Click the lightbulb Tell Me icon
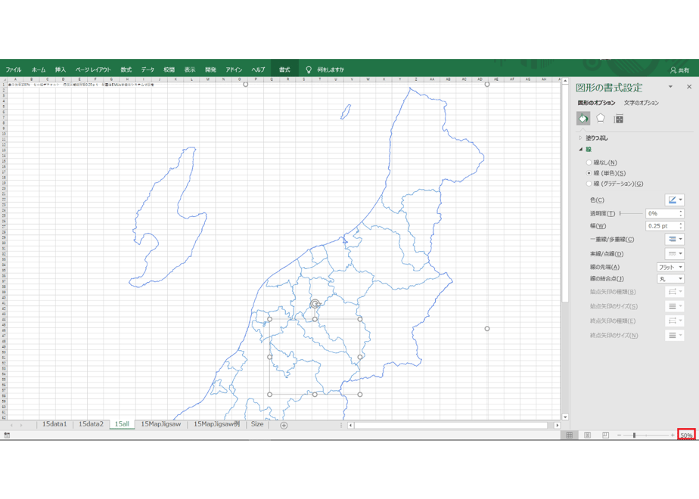Viewport: 699px width, 499px height. coord(309,70)
